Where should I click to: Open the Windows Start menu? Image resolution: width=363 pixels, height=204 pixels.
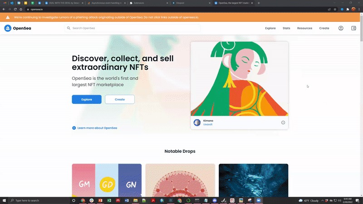[4, 200]
